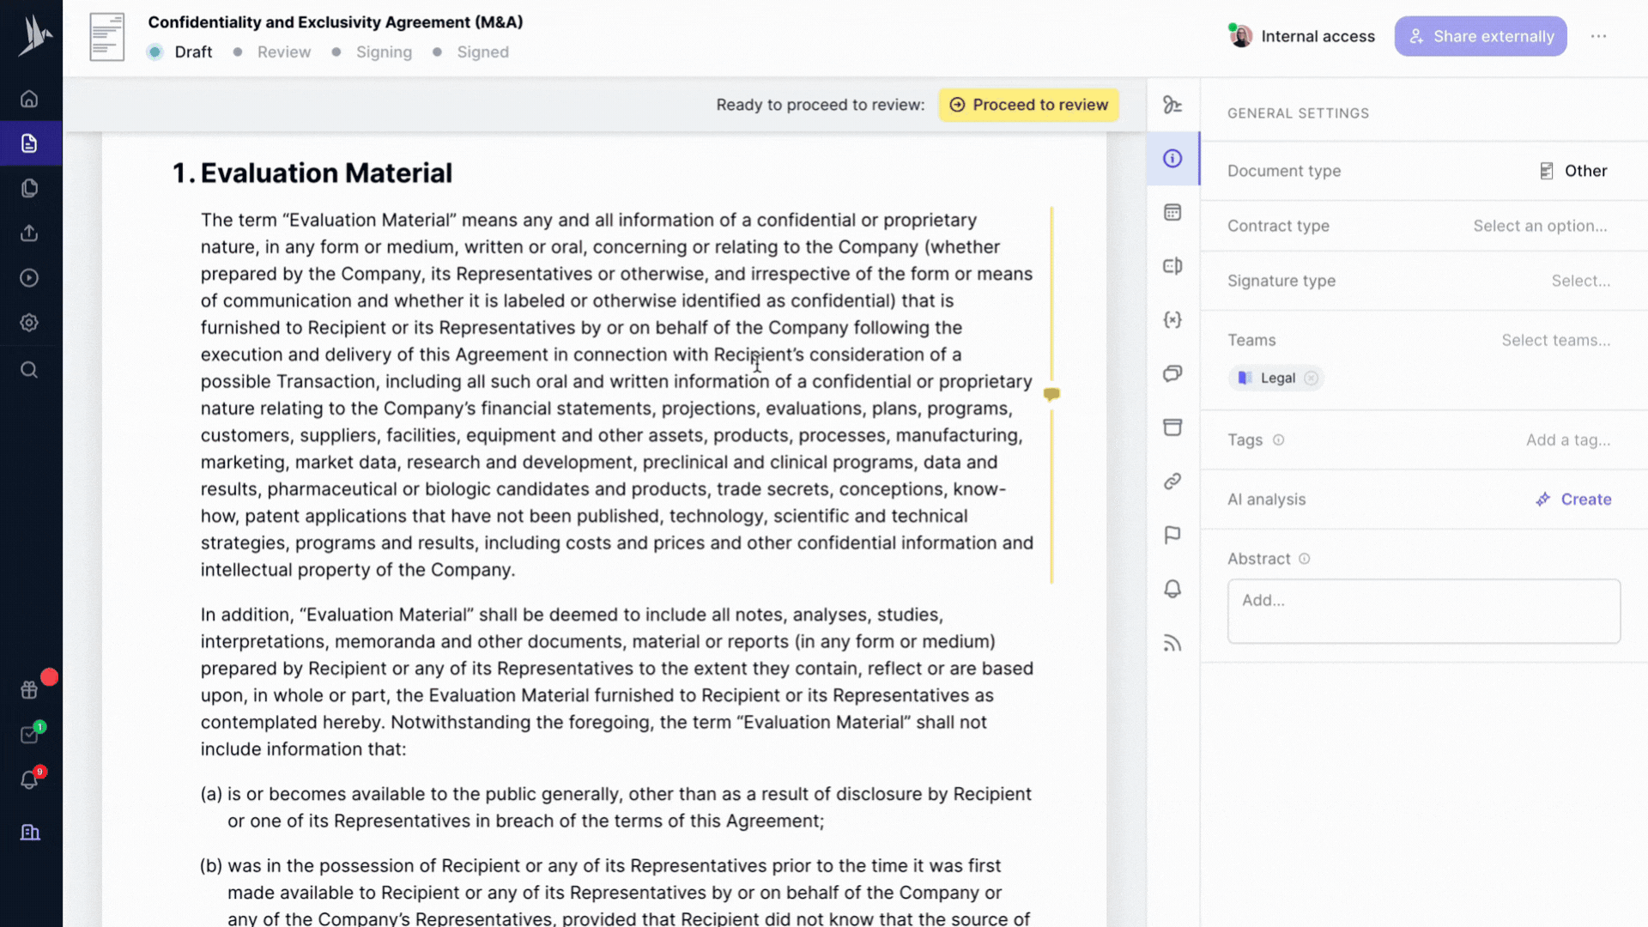This screenshot has height=927, width=1648.
Task: Open notifications bell with red badge
Action: [x=29, y=779]
